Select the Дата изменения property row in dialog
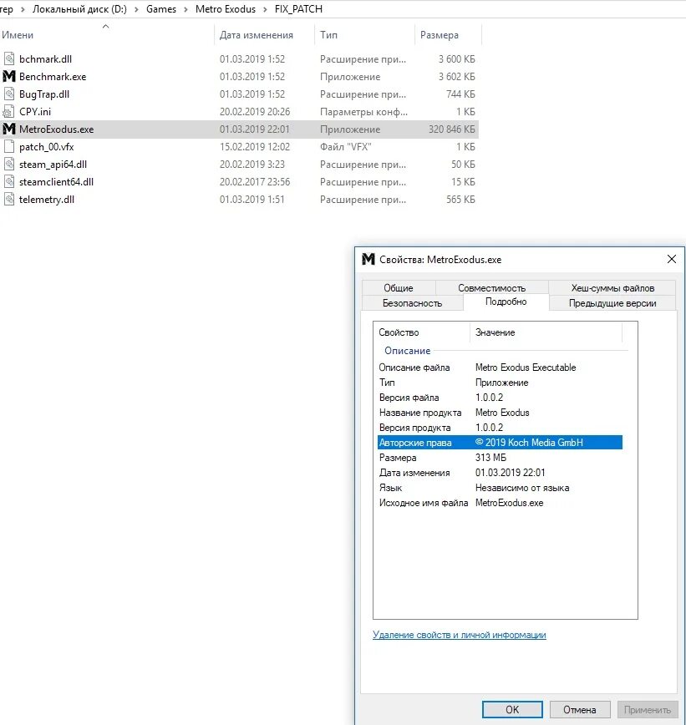Image resolution: width=686 pixels, height=725 pixels. [x=500, y=473]
